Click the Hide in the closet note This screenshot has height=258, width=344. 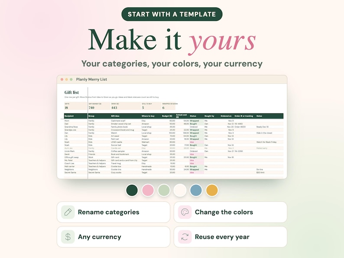[x=264, y=133]
